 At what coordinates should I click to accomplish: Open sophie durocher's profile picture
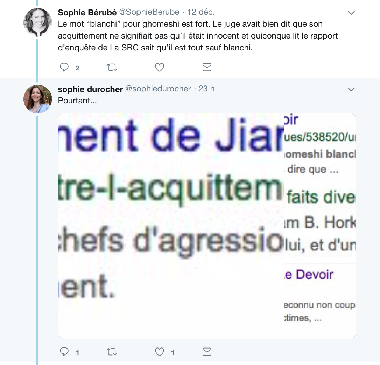[37, 99]
